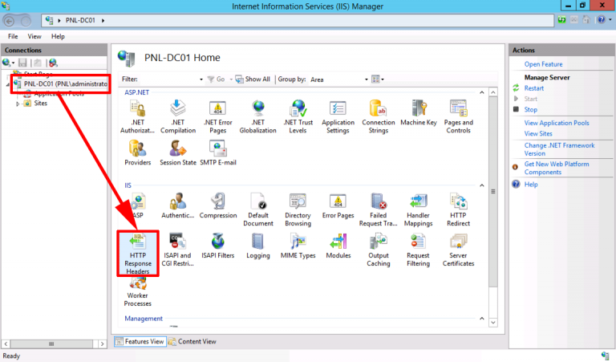Open the Request Filtering feature

(418, 250)
